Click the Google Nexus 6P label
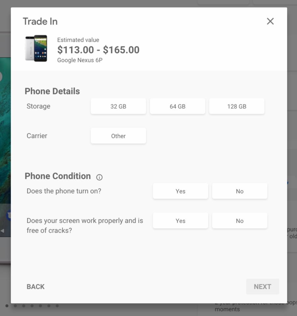 point(80,60)
